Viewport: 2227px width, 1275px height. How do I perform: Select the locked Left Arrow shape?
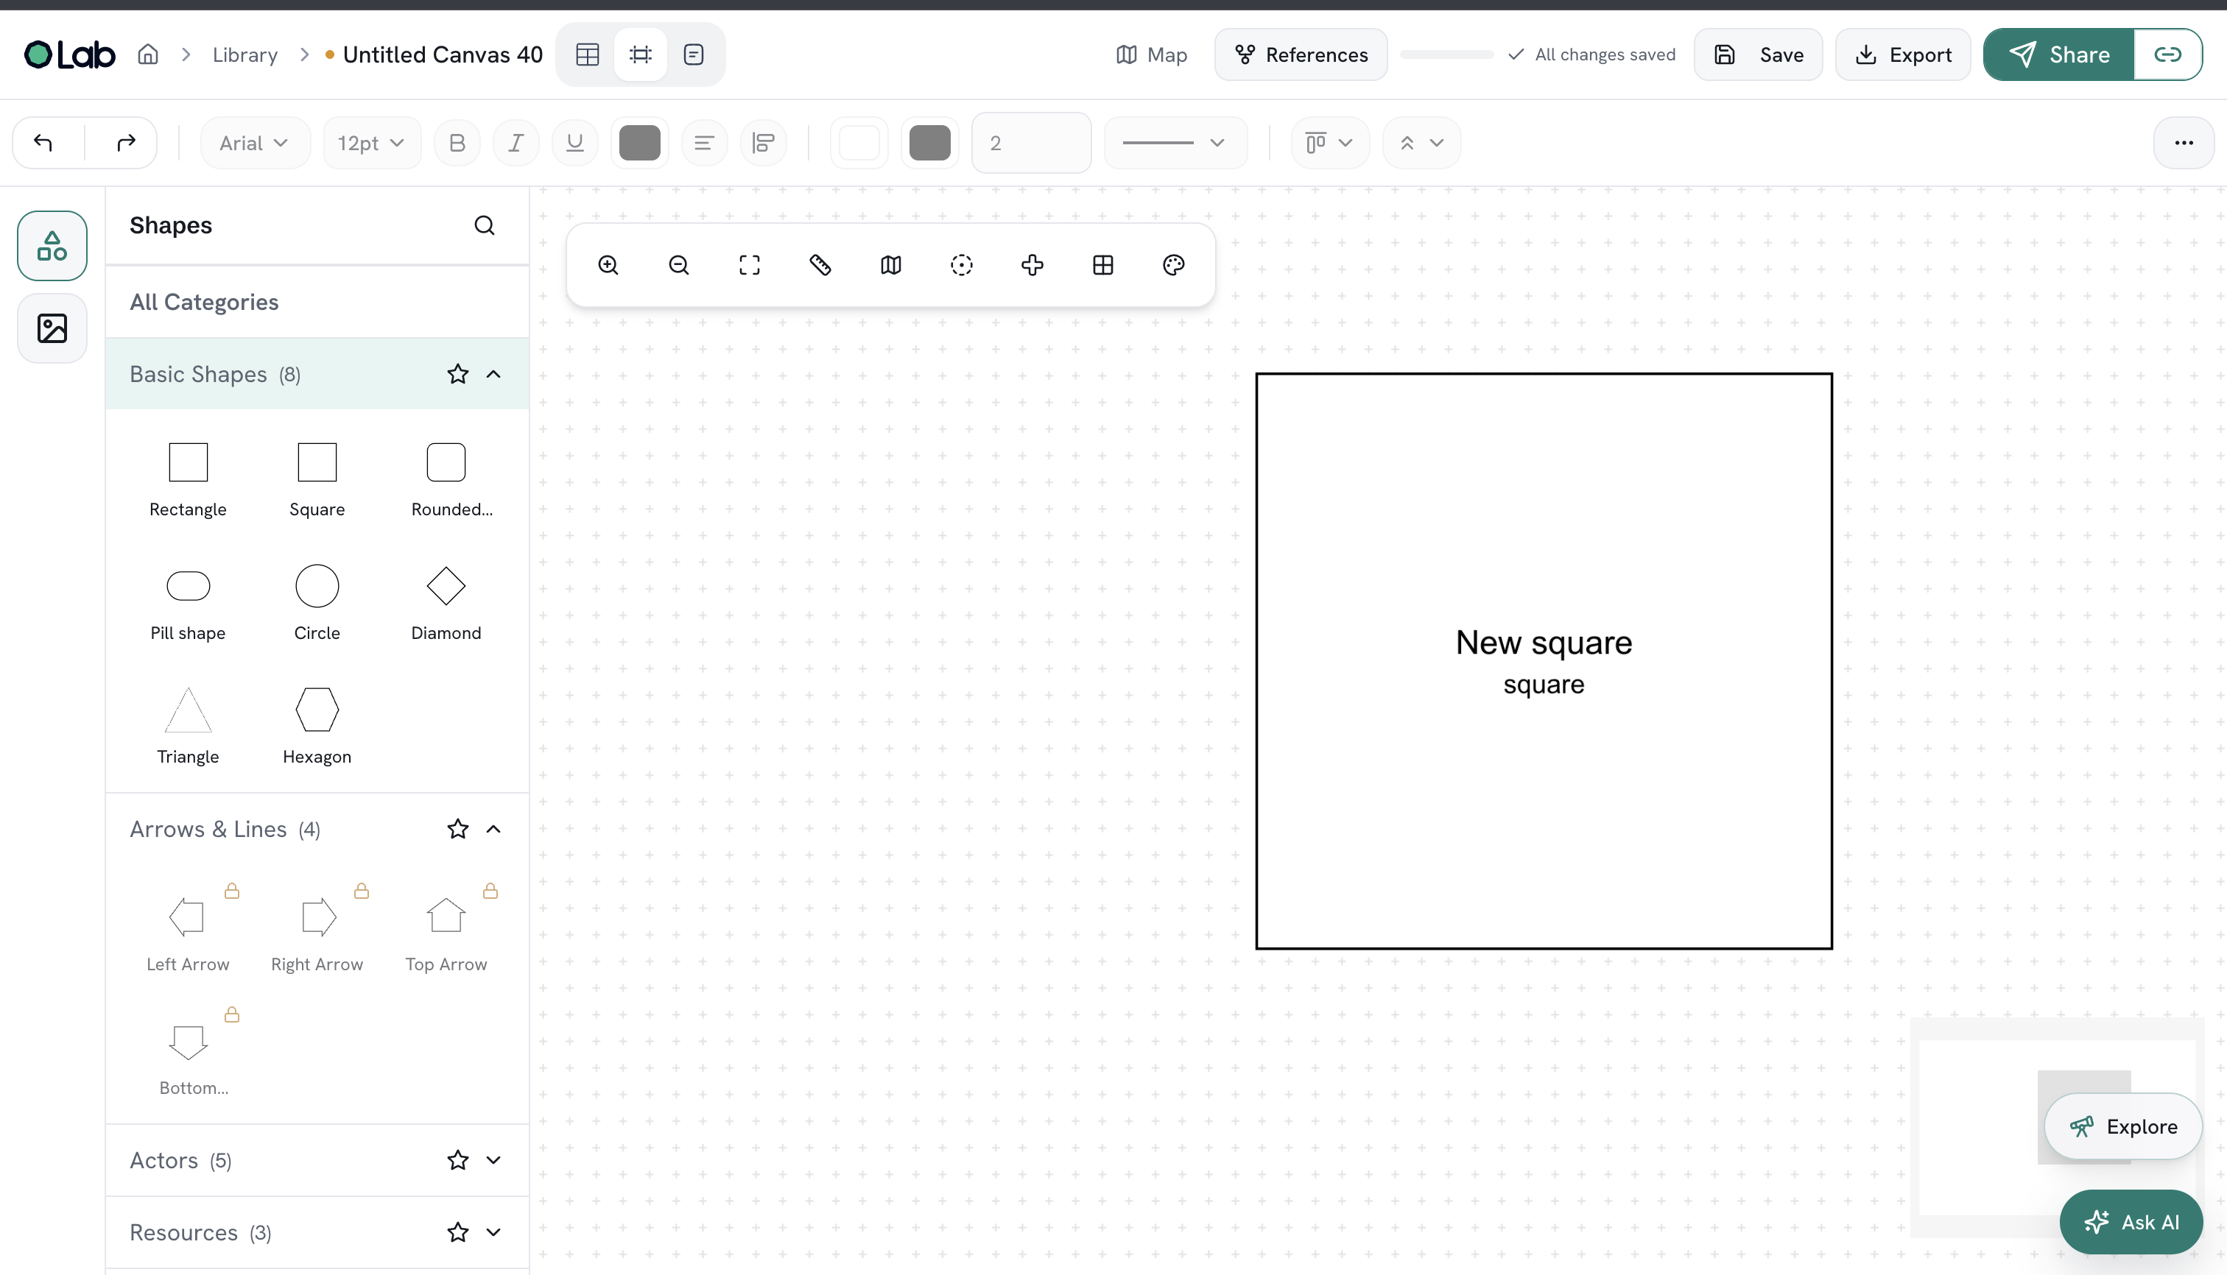pos(188,934)
